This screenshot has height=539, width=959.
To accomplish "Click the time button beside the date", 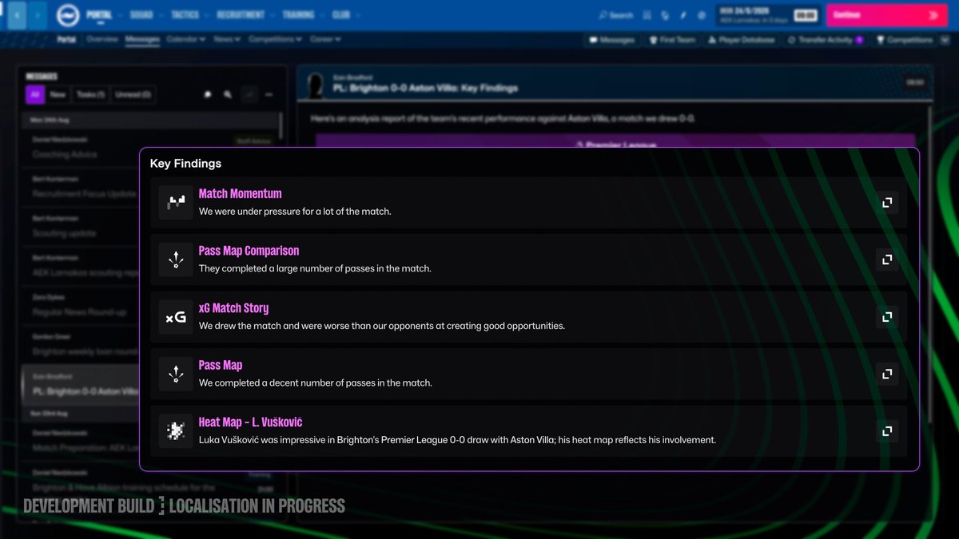I will point(806,15).
